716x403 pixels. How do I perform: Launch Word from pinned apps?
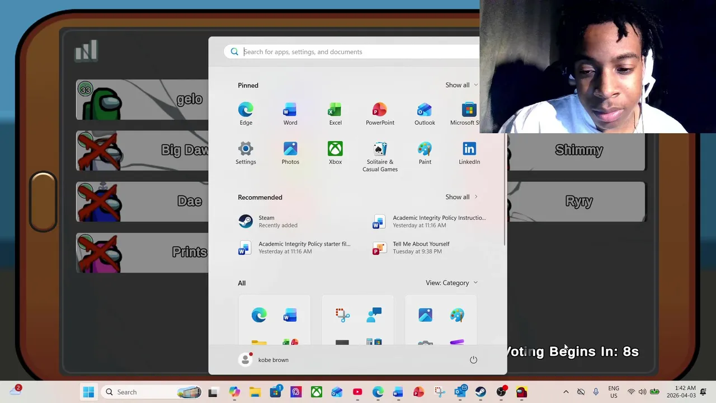click(x=290, y=114)
